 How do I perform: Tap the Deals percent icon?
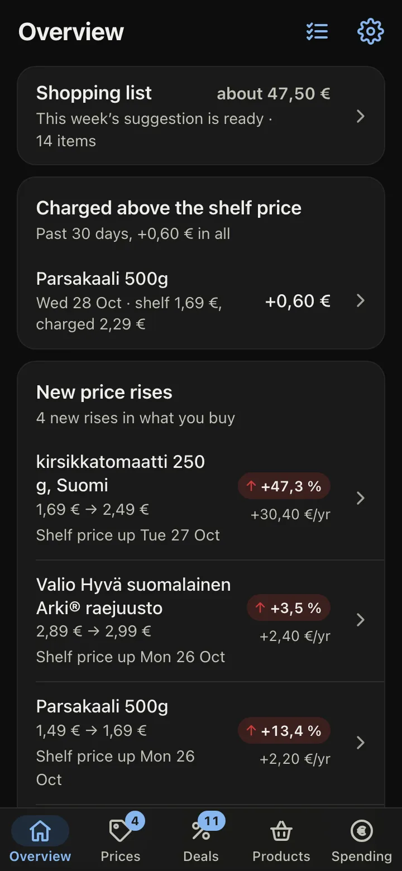coord(200,831)
